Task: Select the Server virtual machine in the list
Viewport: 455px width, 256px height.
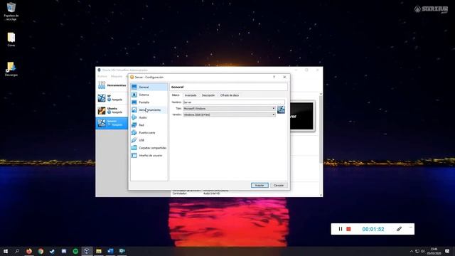Action: click(x=112, y=123)
